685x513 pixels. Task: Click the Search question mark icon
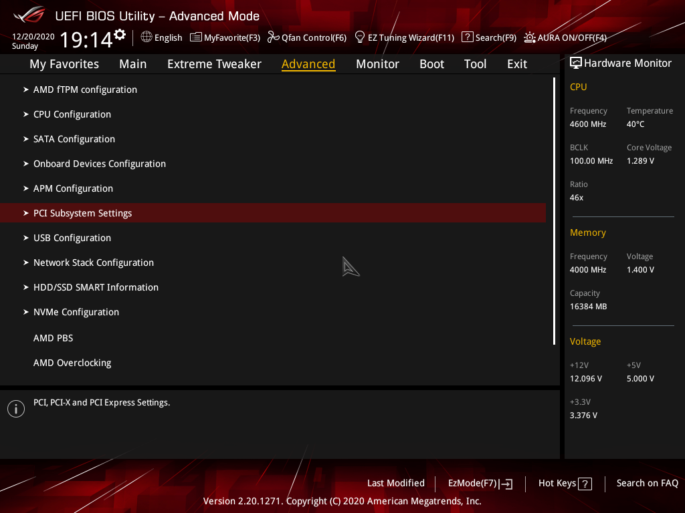tap(468, 37)
